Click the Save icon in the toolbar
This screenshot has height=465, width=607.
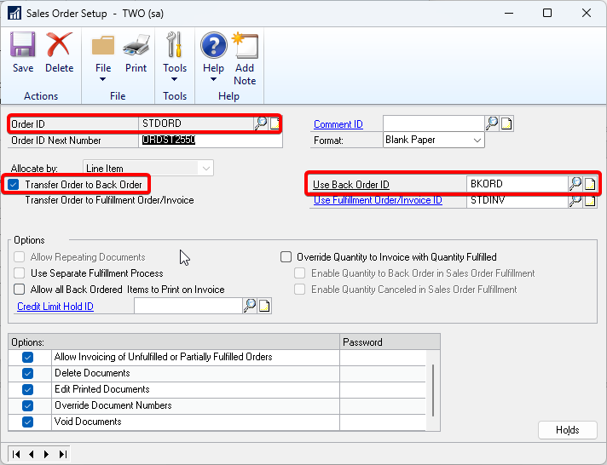pyautogui.click(x=23, y=51)
